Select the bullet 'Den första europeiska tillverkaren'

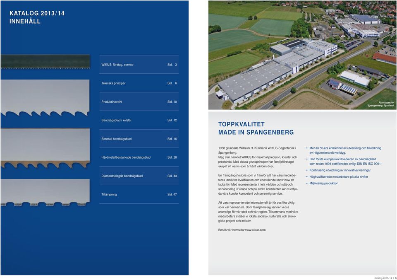point(344,162)
